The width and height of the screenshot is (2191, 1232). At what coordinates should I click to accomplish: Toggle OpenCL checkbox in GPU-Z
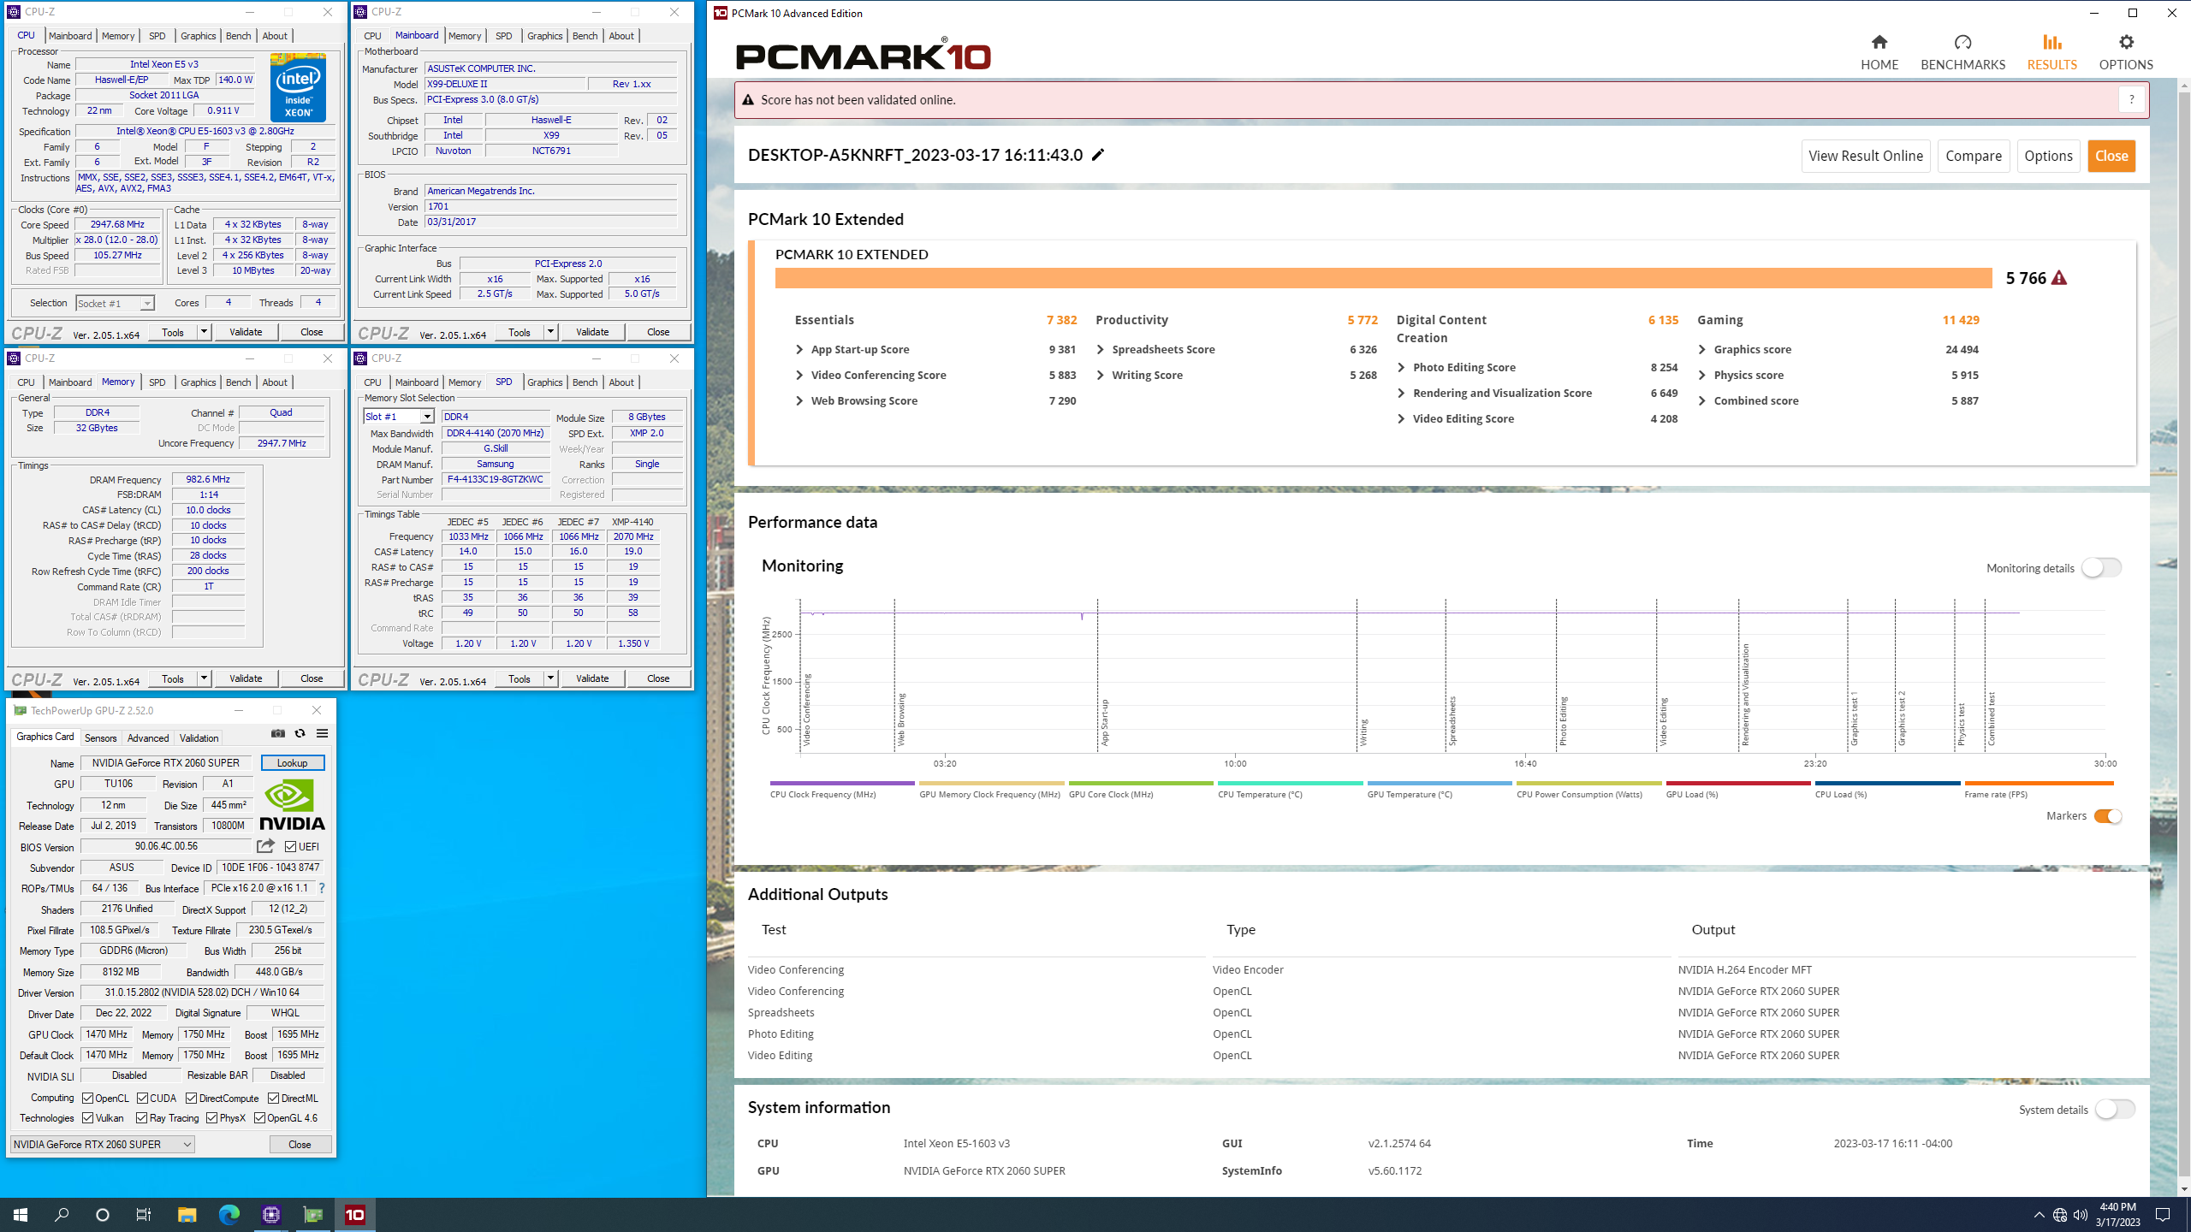pyautogui.click(x=87, y=1098)
